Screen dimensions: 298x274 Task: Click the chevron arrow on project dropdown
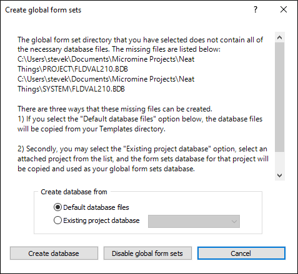coord(234,222)
